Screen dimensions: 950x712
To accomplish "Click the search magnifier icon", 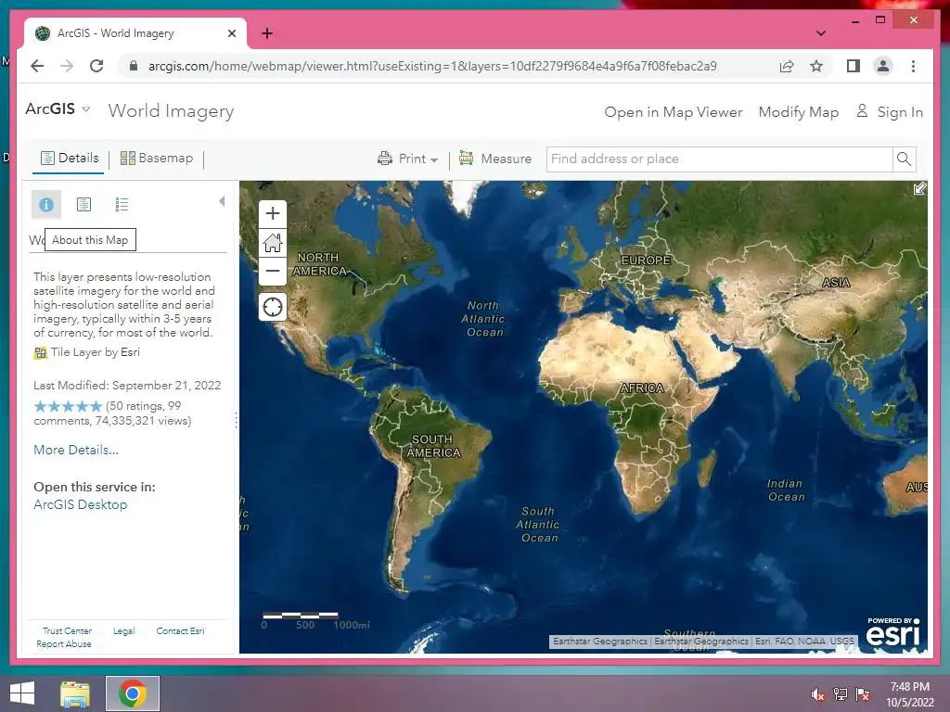I will coord(904,159).
